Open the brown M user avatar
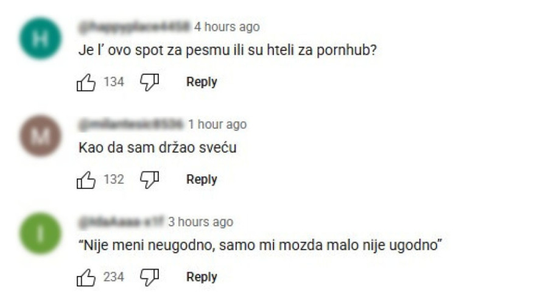The image size is (548, 302). coord(40,136)
